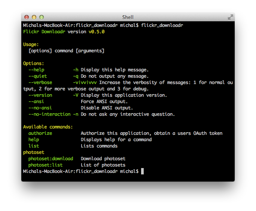Click the green zoom window button
The width and height of the screenshot is (256, 211).
(x=42, y=17)
